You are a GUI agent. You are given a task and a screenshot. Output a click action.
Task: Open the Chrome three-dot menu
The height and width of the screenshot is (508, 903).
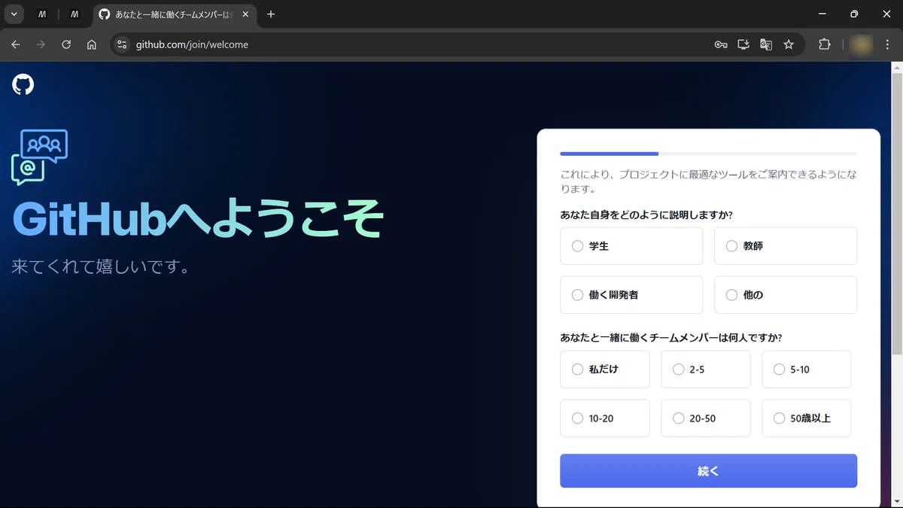point(888,44)
